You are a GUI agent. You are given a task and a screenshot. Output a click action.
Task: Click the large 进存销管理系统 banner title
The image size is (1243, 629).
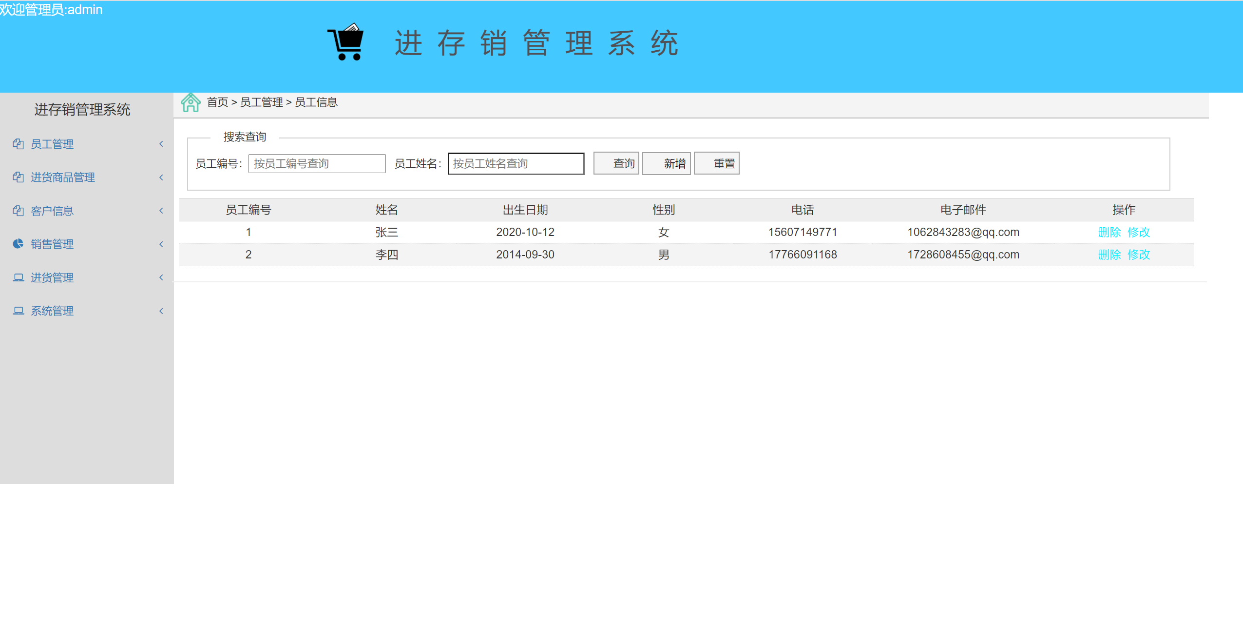point(536,43)
